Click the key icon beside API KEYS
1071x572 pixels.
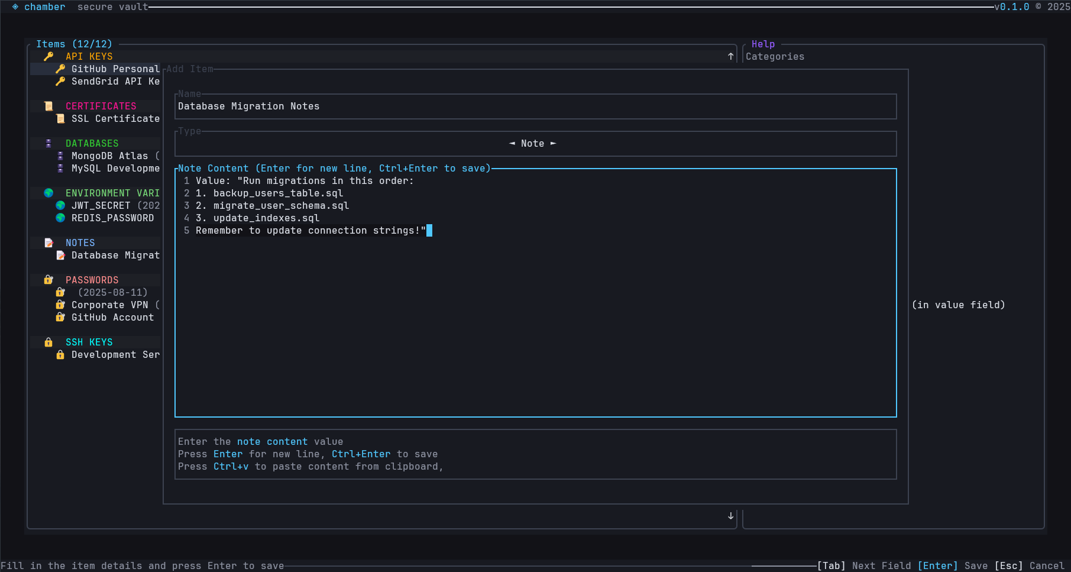click(x=48, y=57)
